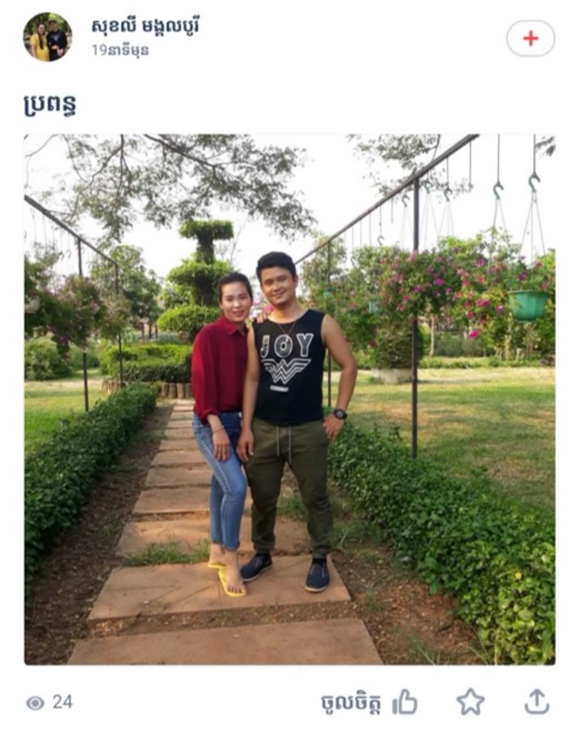Image resolution: width=578 pixels, height=743 pixels.
Task: Select the caption text ប្រពន្ធ
Action: point(50,105)
